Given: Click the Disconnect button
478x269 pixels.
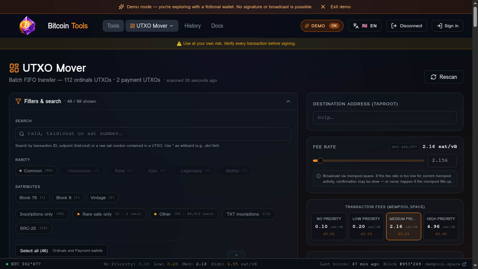Looking at the screenshot, I should [x=407, y=26].
